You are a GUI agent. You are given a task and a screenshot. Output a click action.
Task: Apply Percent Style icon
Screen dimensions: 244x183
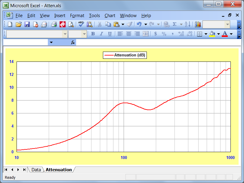(164, 34)
